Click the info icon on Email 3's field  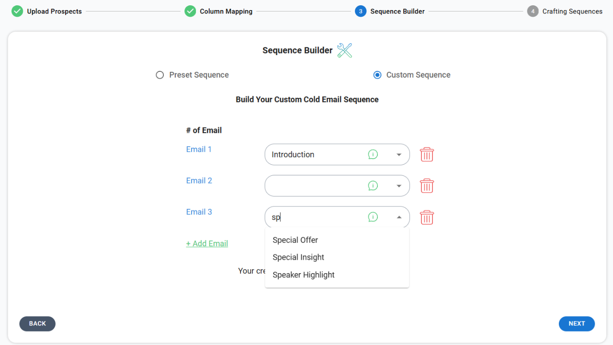pos(373,217)
